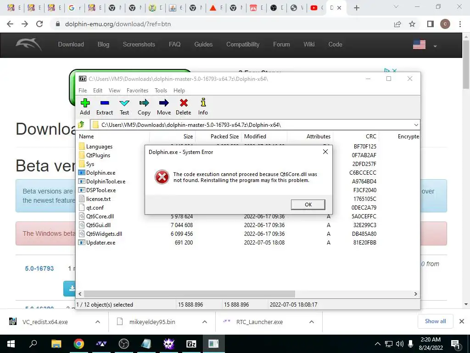Click the right scroll arrow in 7-Zip
This screenshot has height=353, width=470.
[415, 294]
